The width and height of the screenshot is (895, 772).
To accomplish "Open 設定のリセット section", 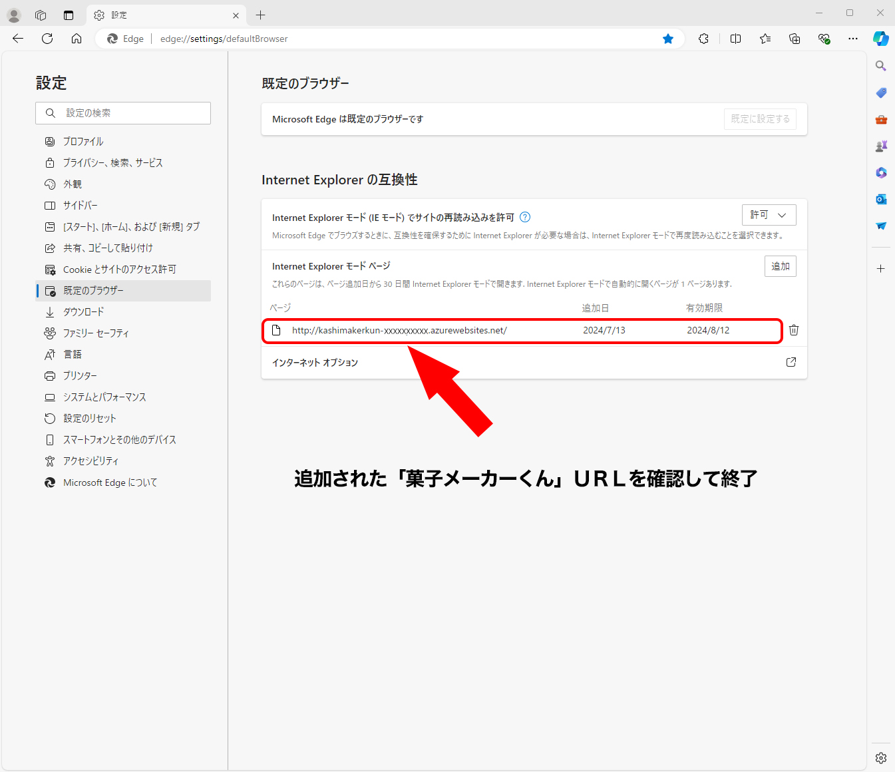I will tap(123, 418).
